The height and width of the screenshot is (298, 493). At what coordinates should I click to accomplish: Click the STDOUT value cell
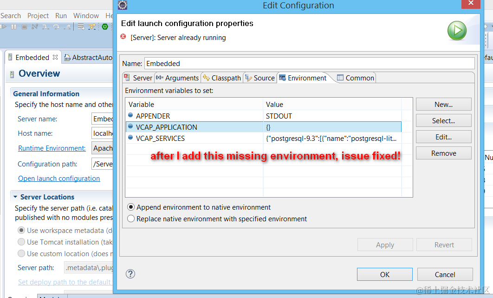(332, 116)
